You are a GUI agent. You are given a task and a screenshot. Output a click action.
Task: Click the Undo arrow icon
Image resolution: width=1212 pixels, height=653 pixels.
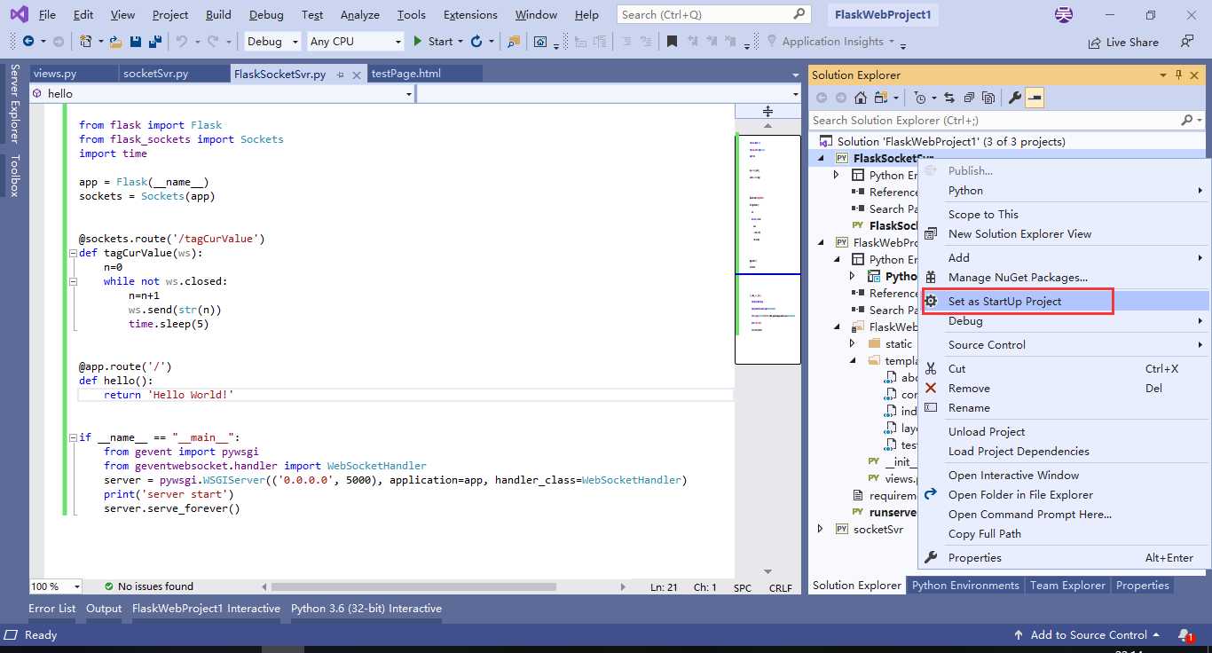click(182, 41)
